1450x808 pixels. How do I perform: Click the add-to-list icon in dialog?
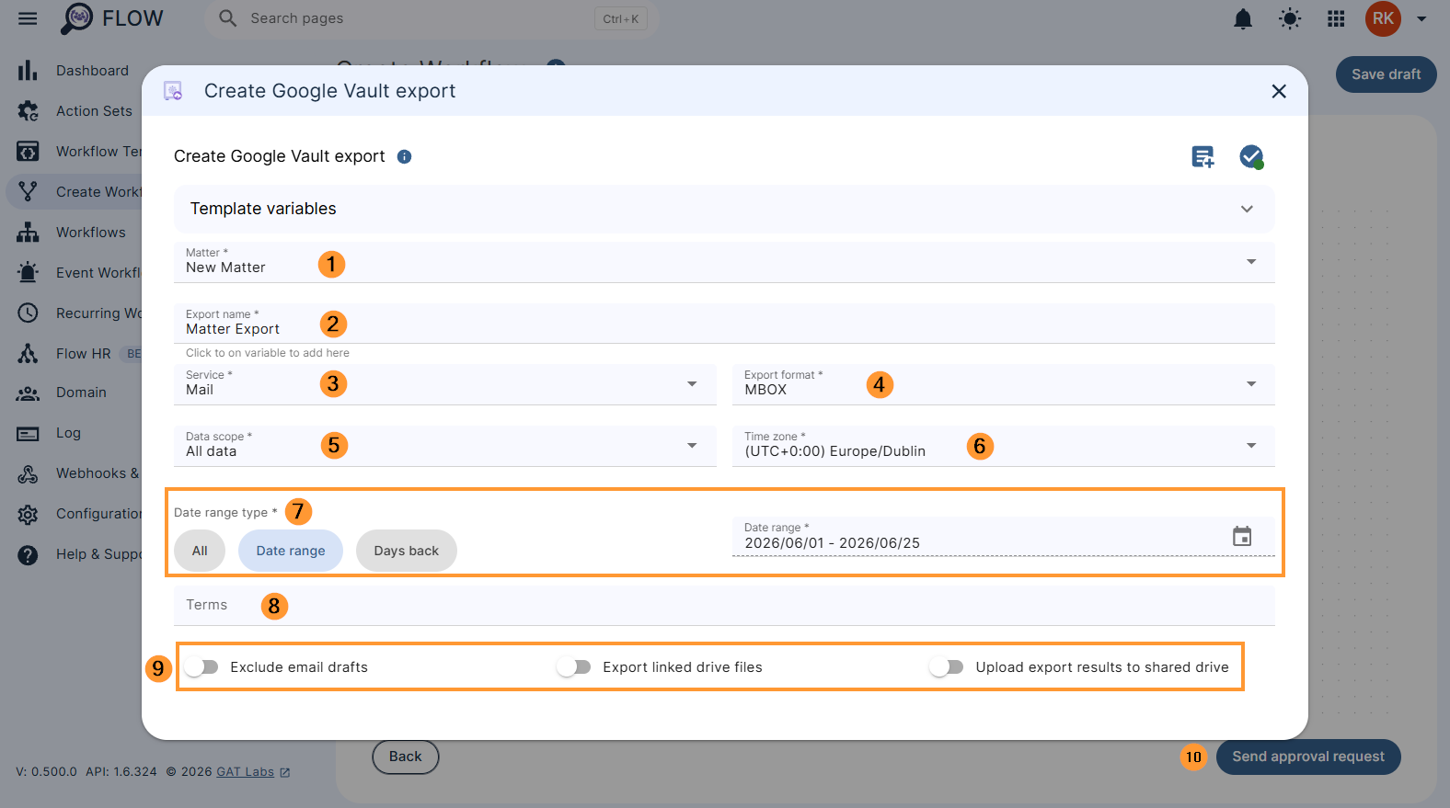point(1203,157)
